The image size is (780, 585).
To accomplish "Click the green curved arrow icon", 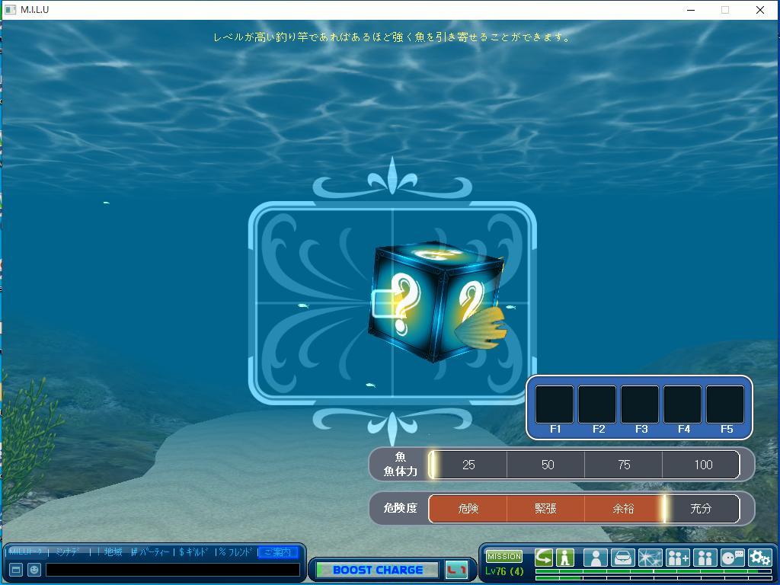I will (544, 557).
